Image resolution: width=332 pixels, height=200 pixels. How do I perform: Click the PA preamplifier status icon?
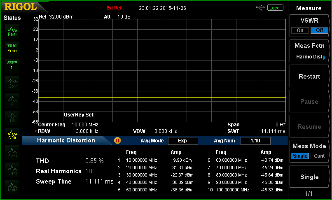pos(12,118)
